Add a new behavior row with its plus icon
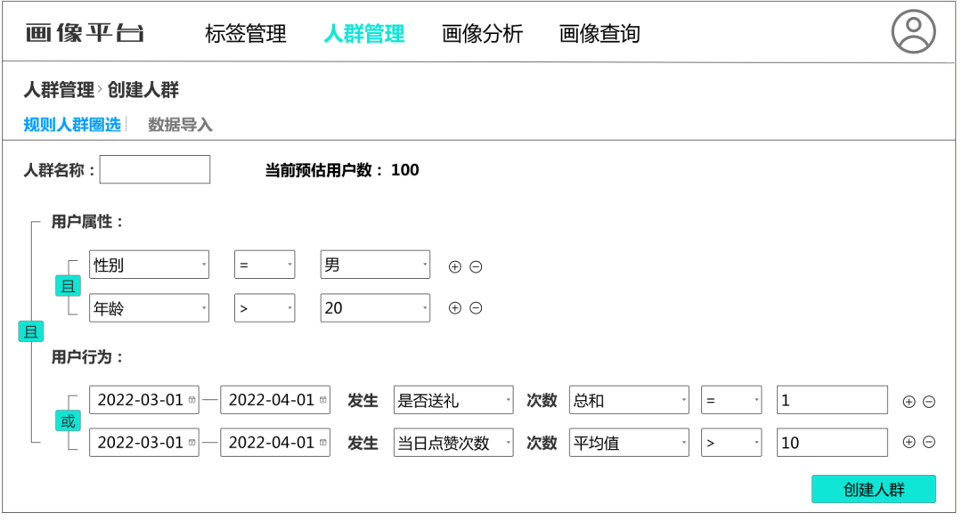The height and width of the screenshot is (522, 962). pos(907,400)
